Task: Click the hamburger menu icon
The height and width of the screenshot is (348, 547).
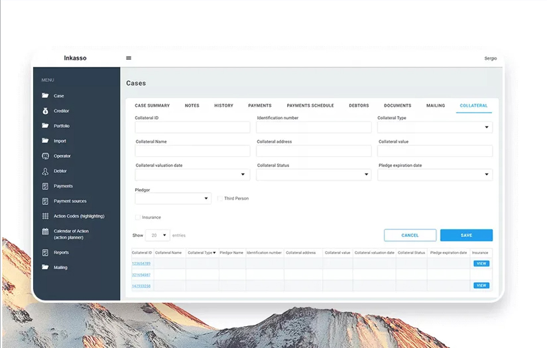Action: click(129, 58)
